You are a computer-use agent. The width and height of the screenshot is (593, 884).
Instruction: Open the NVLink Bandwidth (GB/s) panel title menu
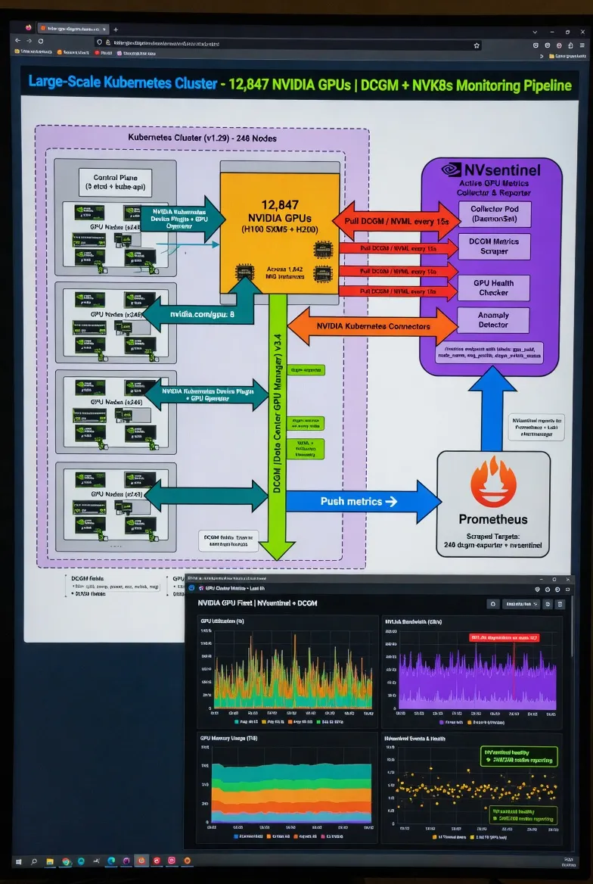click(413, 622)
